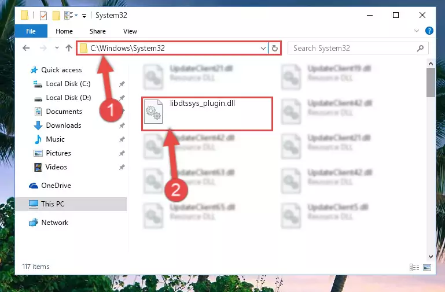445x292 pixels.
Task: Open Customize Quick Access Toolbar dropdown
Action: [84, 16]
